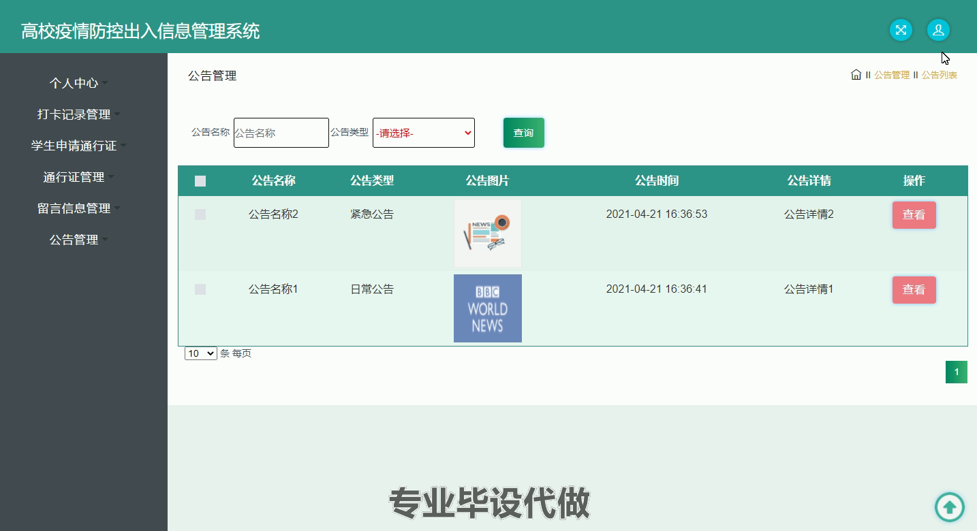Tick the checkbox for 公告名称1 row

click(x=200, y=289)
